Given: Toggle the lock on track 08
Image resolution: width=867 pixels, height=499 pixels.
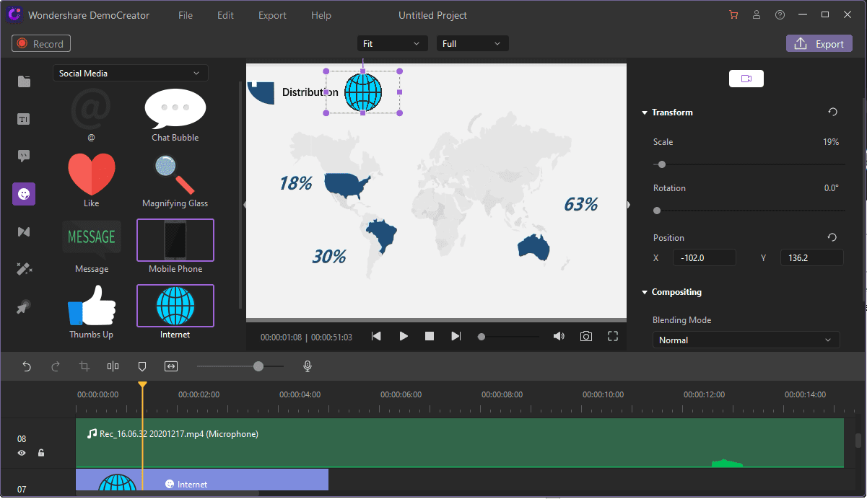Looking at the screenshot, I should click(x=41, y=453).
